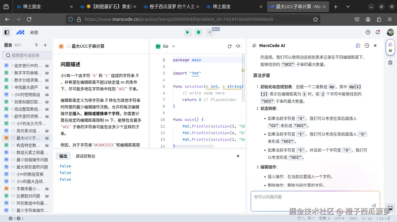Open problem 6 小E的怪物挑战
Screen dimensions: 397x222
[x=26, y=94]
